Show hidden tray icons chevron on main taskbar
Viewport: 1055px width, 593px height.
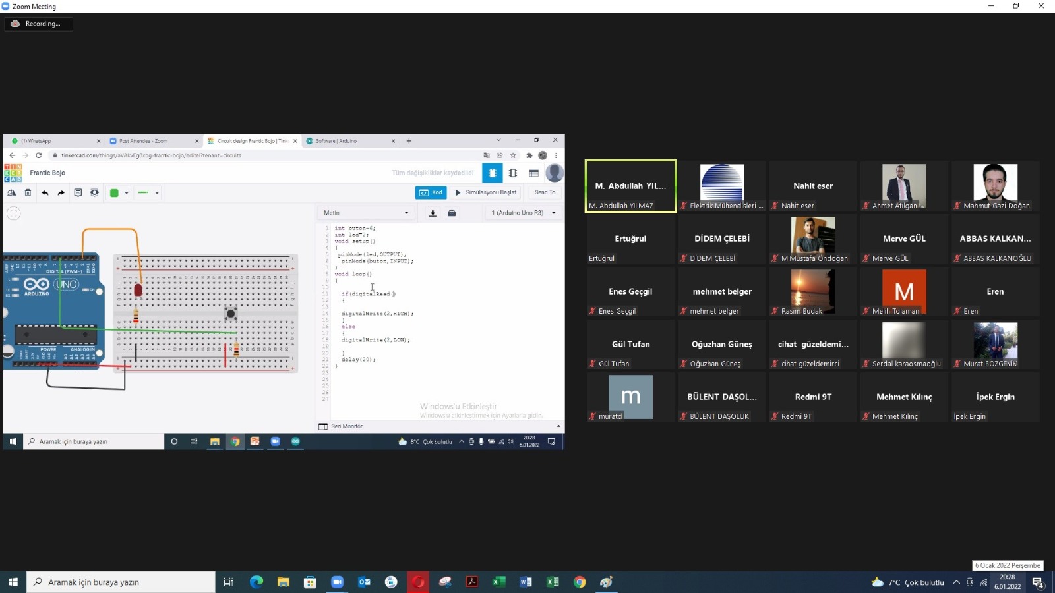click(956, 582)
